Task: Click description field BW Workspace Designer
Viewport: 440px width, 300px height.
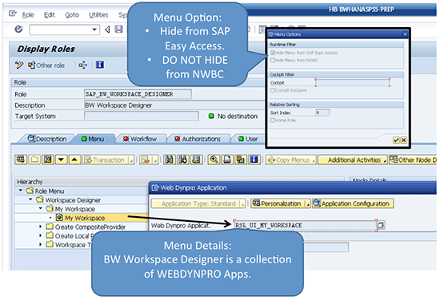Action: point(174,105)
